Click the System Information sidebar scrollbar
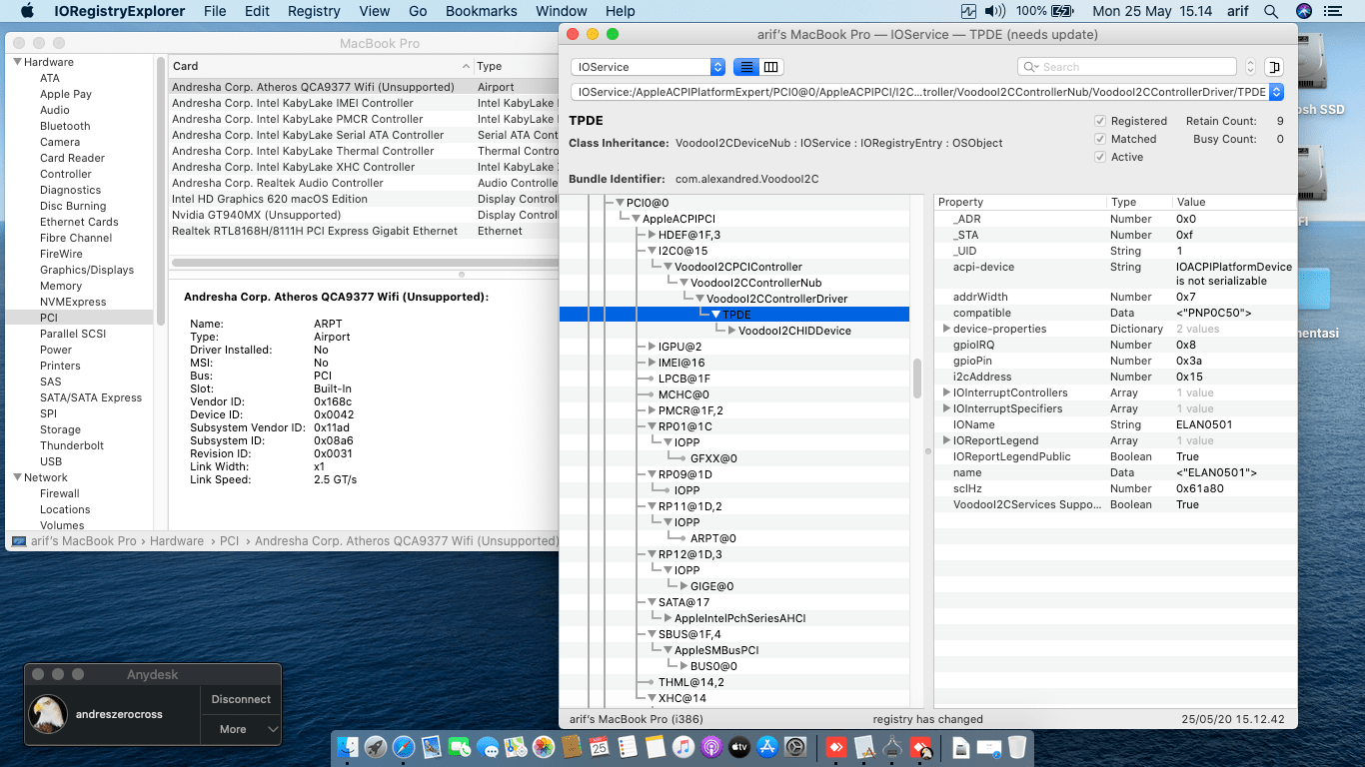 click(159, 190)
